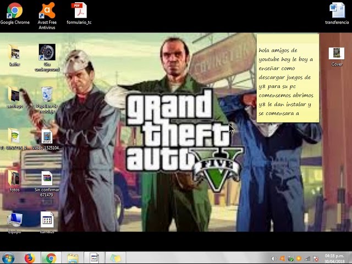Switch to Chrome in the taskbar
This screenshot has width=352, height=264.
[51, 258]
